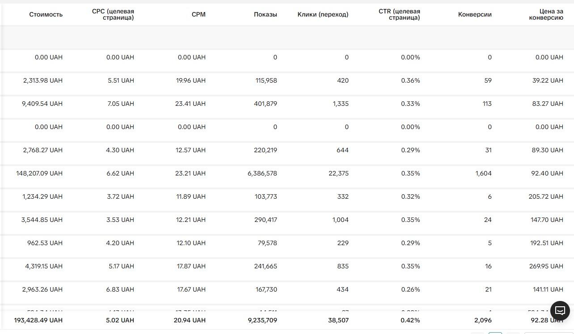Select the 148,207.09 UAH cost cell
This screenshot has height=334, width=574.
coord(39,173)
